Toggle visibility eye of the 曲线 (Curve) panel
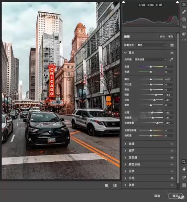Screen dimensions: 187x202 click(172, 144)
